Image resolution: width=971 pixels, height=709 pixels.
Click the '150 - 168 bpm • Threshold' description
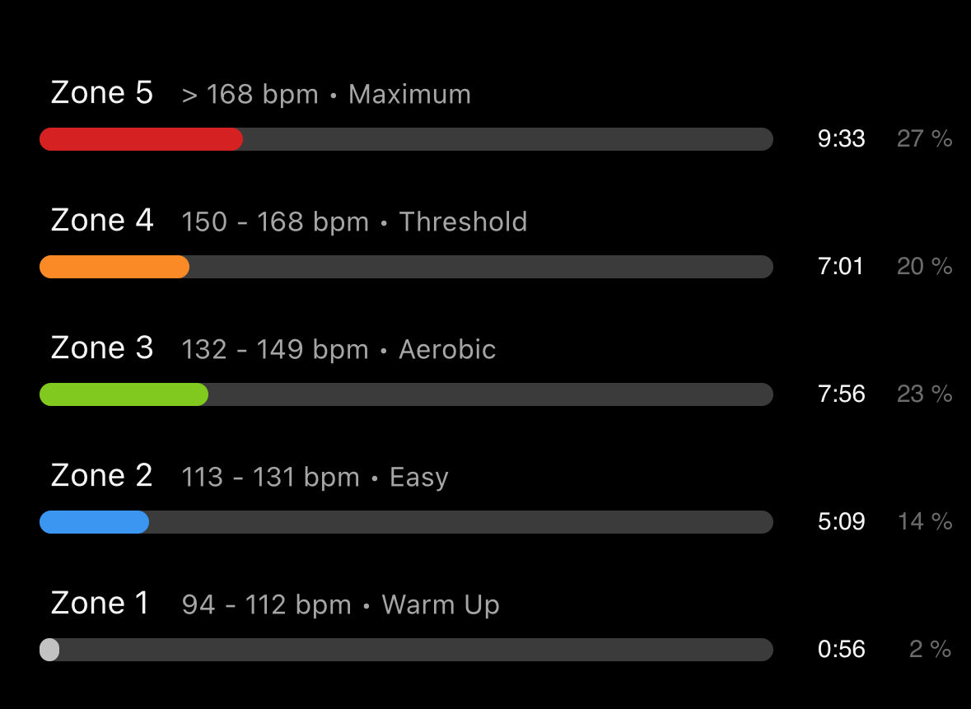(354, 222)
